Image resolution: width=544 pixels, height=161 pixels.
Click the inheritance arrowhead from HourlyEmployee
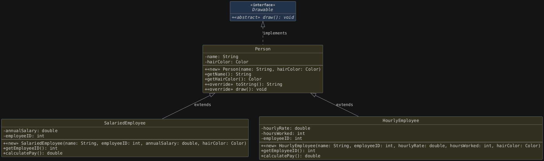[313, 95]
